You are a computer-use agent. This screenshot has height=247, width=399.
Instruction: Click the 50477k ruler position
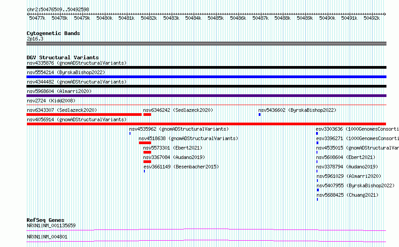click(37, 18)
